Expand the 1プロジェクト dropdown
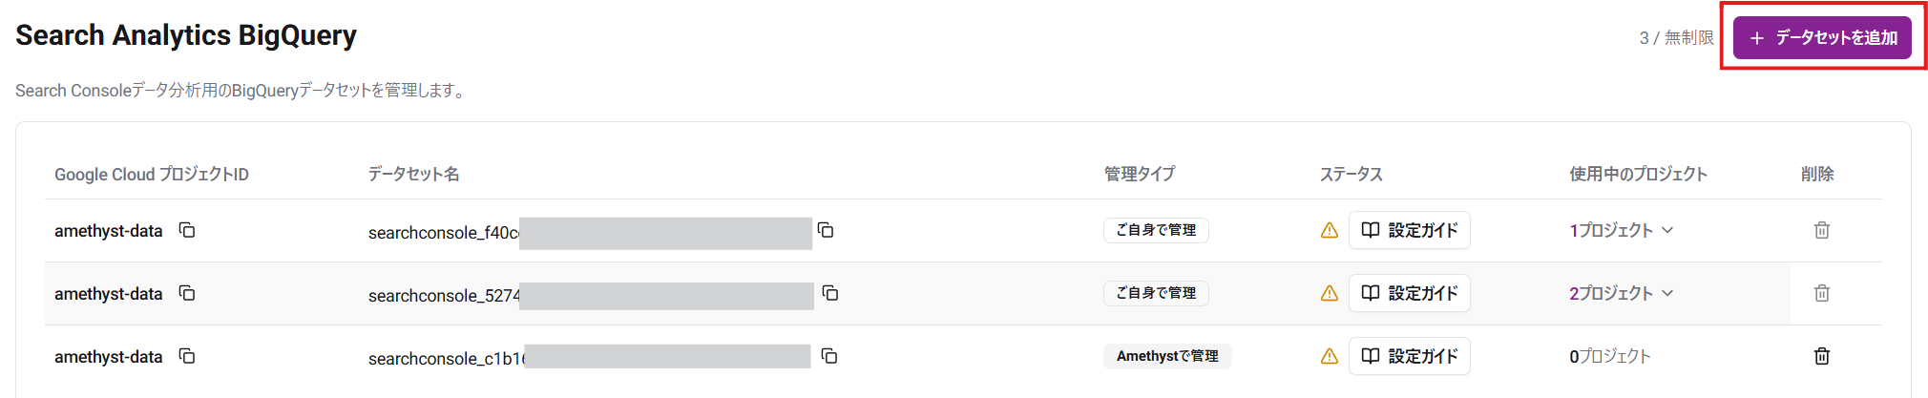The image size is (1928, 398). [x=1621, y=230]
